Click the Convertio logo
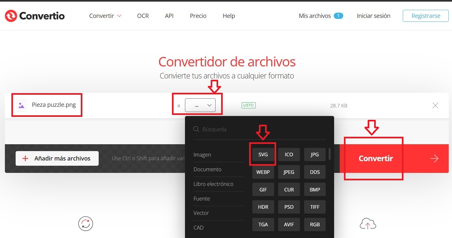This screenshot has height=238, width=452. [x=35, y=16]
